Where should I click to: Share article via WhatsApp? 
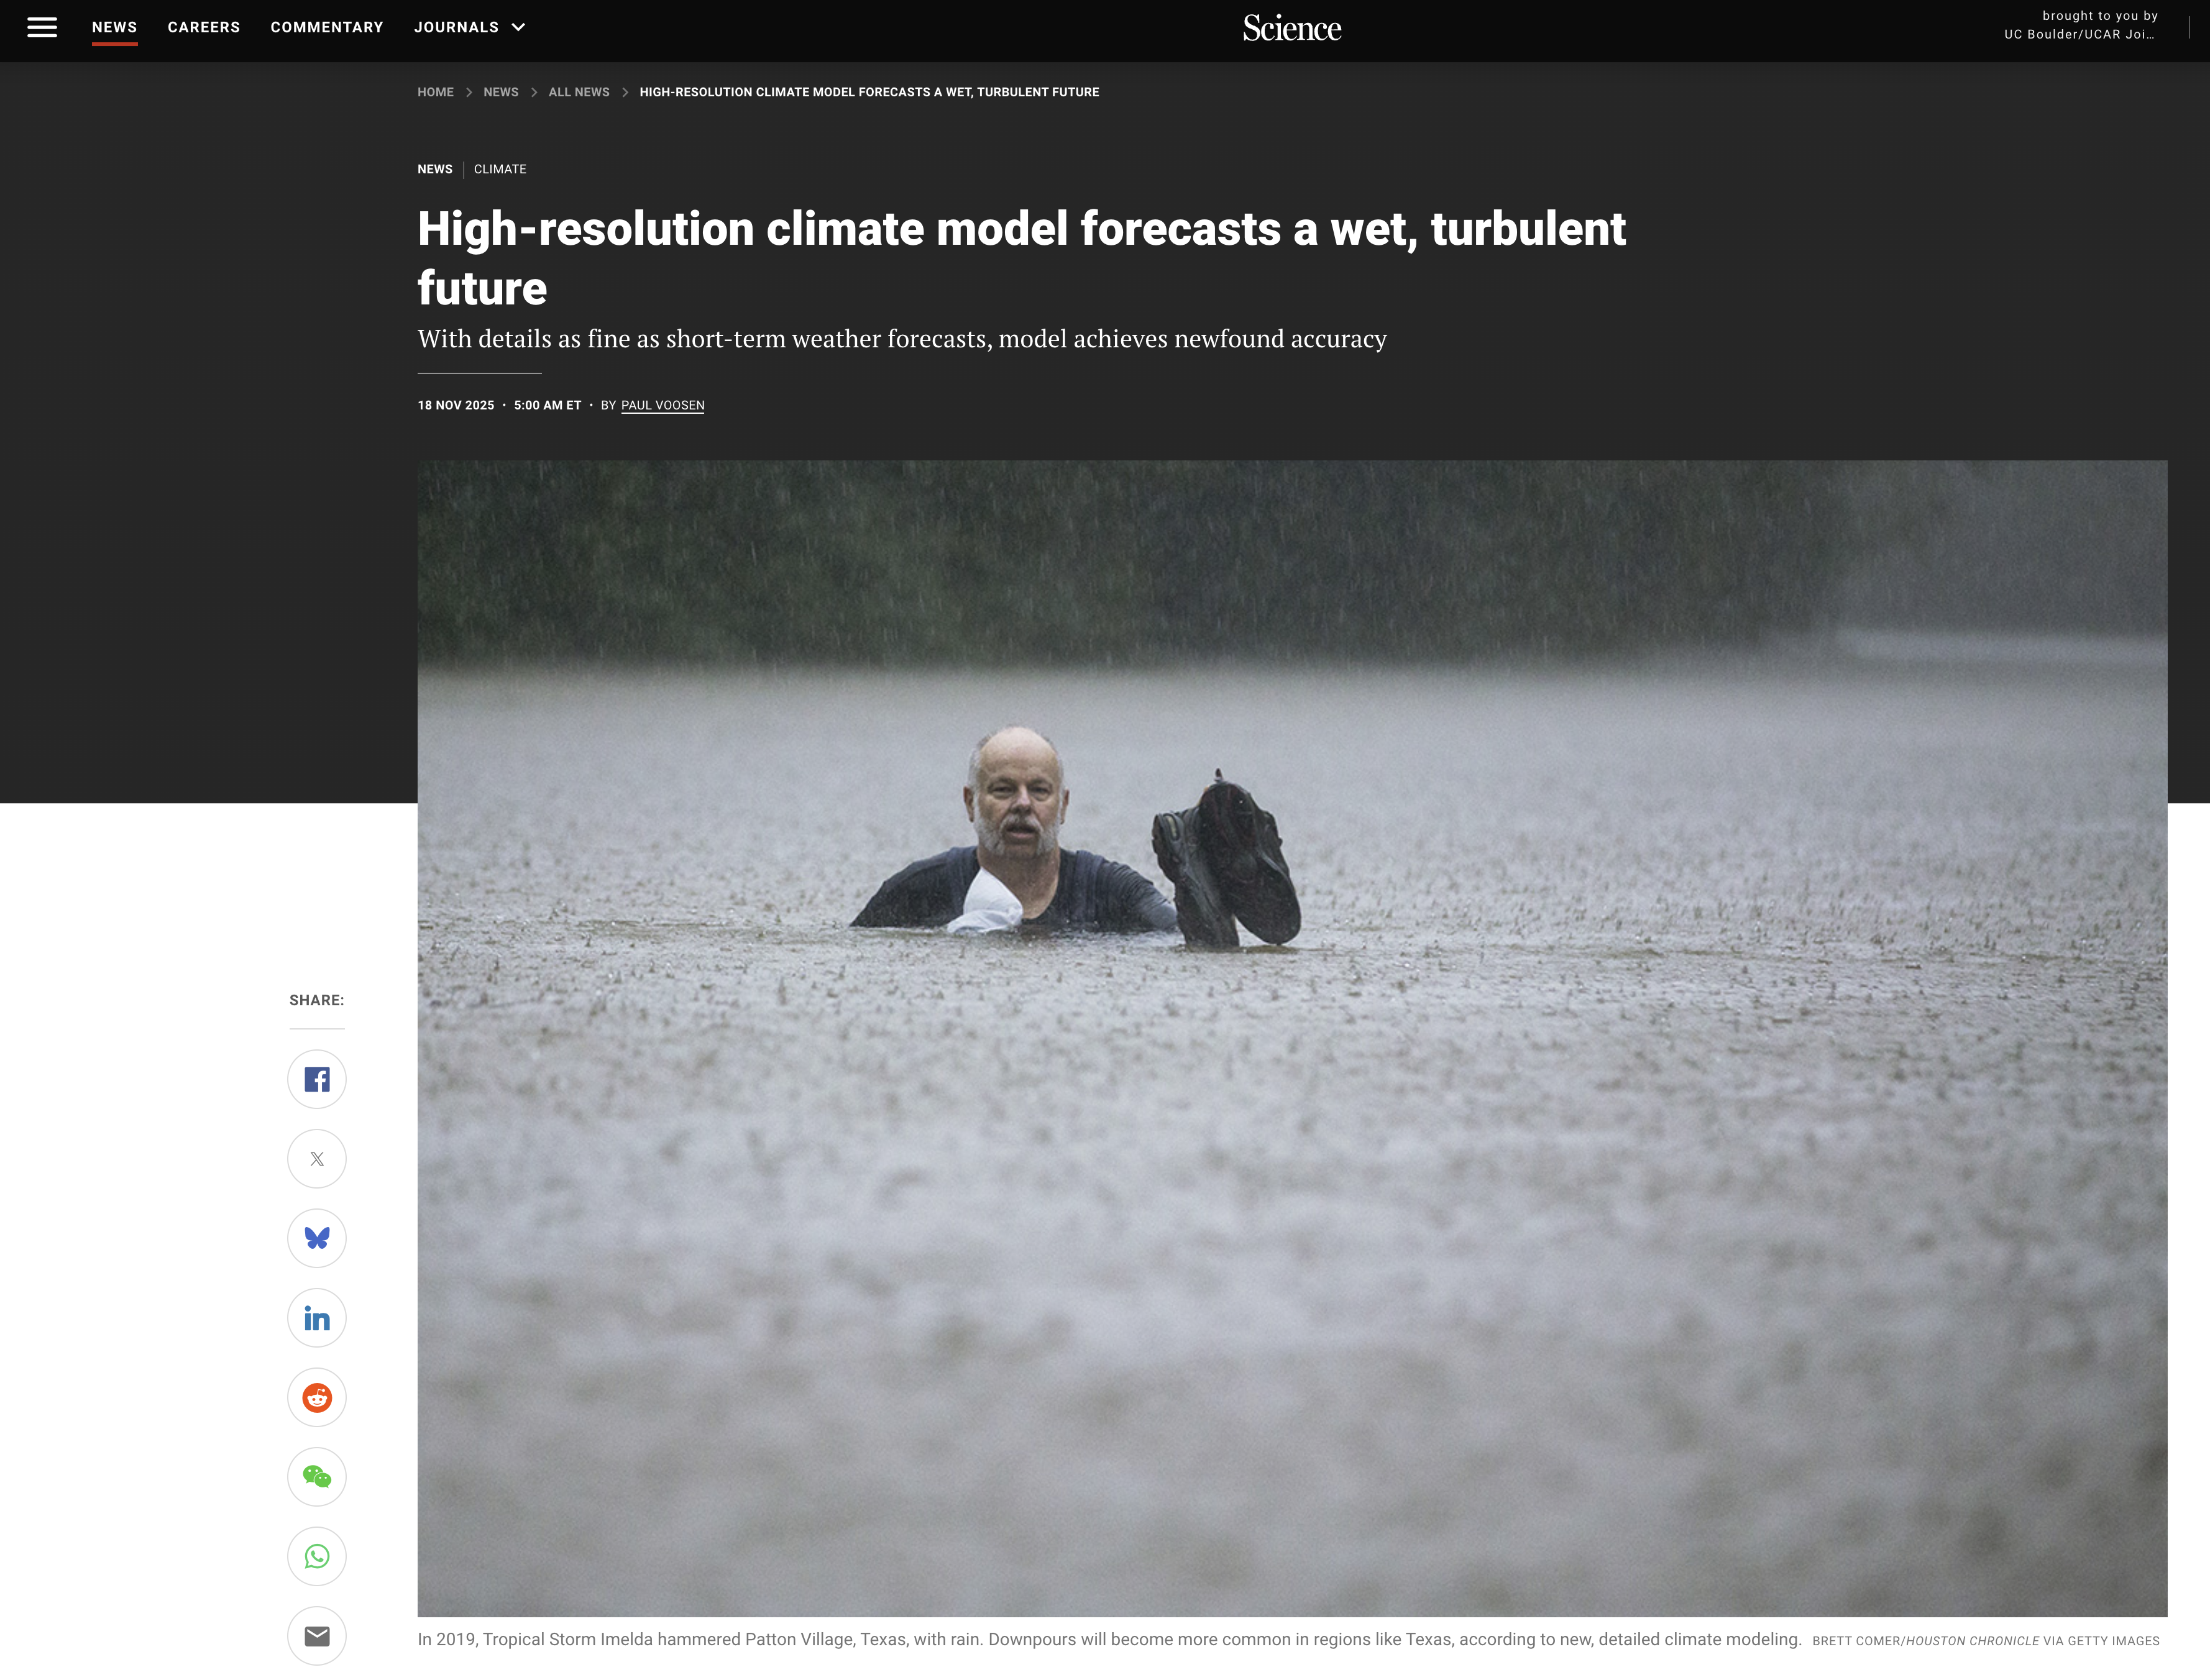point(317,1556)
